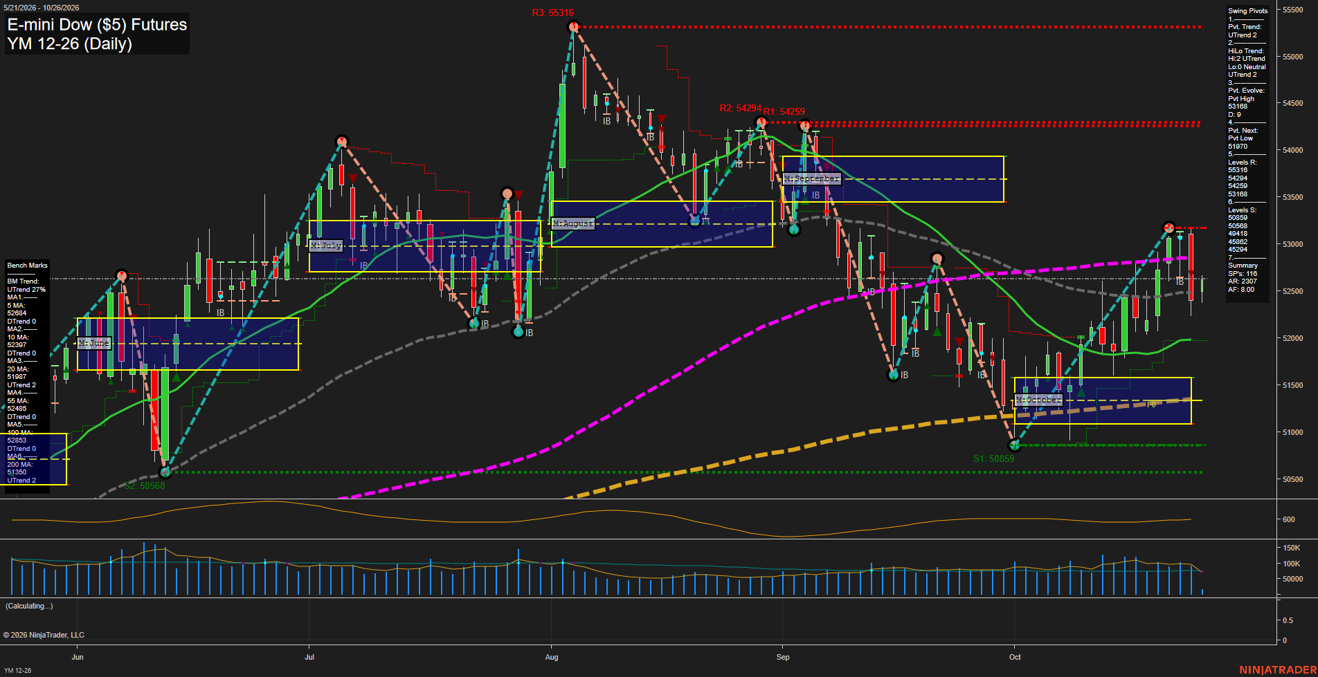
Task: Select the pivot high marker beside R2: 54294
Action: [x=761, y=123]
